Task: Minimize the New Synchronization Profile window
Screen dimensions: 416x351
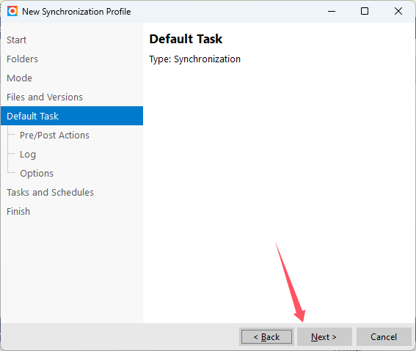Action: pos(332,12)
